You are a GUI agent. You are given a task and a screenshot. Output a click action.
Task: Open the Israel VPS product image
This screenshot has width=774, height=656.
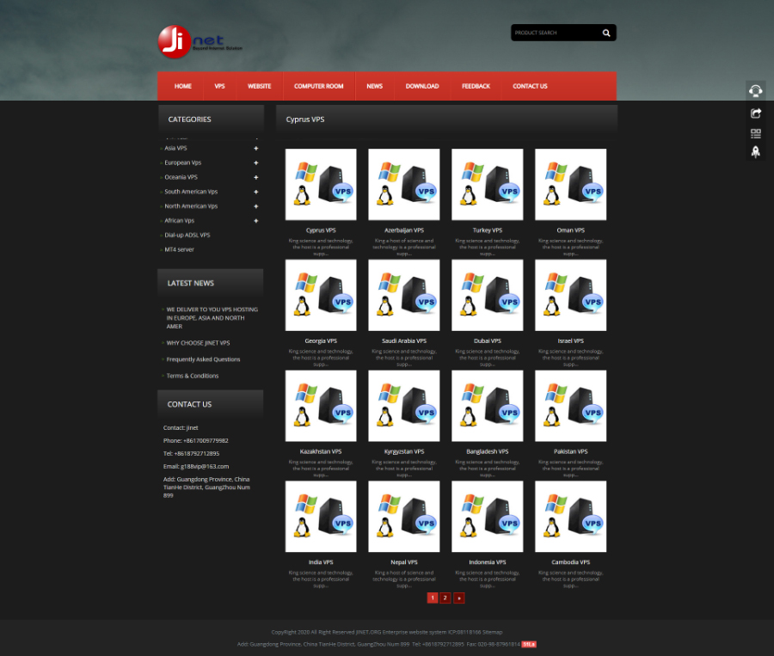(570, 295)
